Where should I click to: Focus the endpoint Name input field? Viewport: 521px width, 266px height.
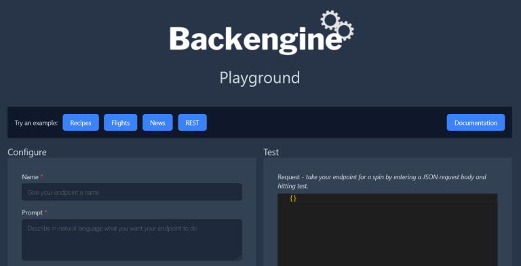coord(132,192)
